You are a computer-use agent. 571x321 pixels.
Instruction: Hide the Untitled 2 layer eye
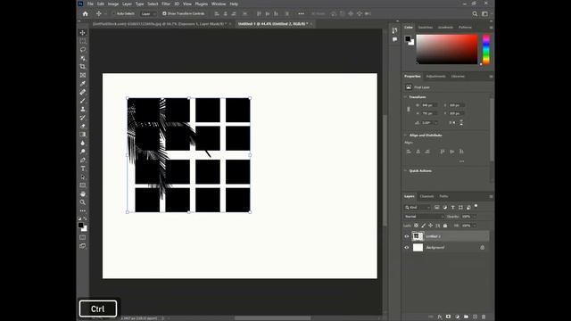click(407, 236)
